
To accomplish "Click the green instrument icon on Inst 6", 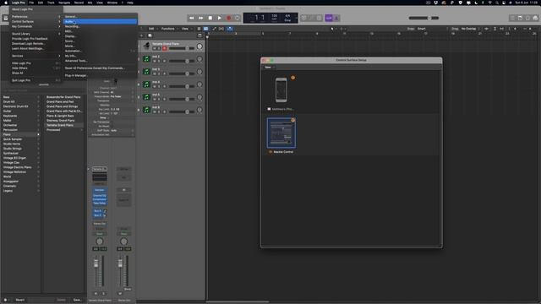I will point(146,110).
